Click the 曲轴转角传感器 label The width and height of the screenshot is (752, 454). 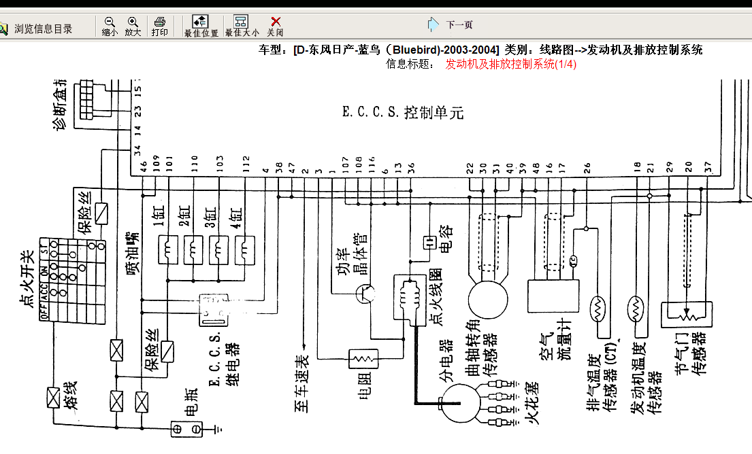point(481,348)
